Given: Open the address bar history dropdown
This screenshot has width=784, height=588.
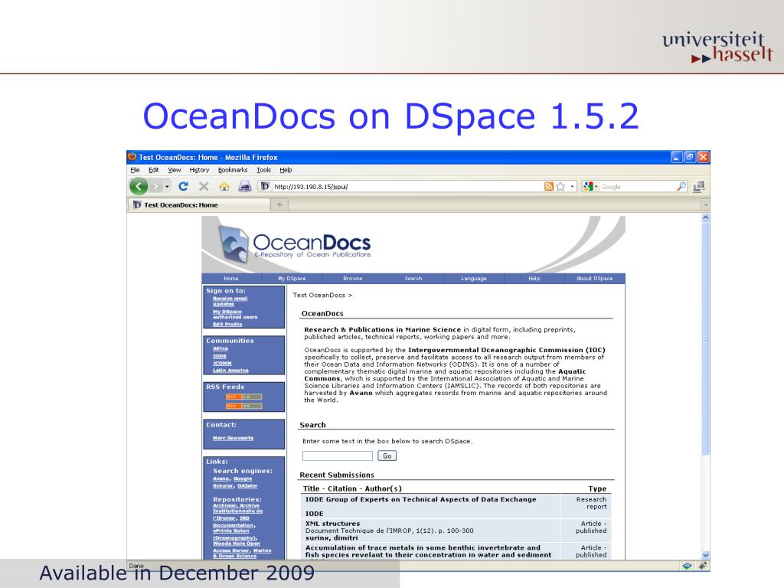Looking at the screenshot, I should pyautogui.click(x=572, y=187).
